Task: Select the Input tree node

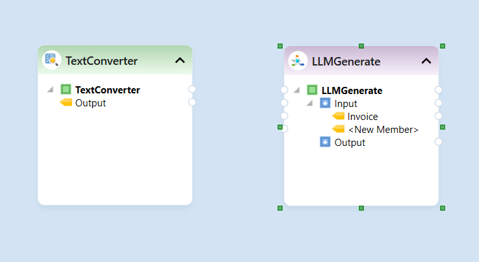Action: (x=346, y=104)
